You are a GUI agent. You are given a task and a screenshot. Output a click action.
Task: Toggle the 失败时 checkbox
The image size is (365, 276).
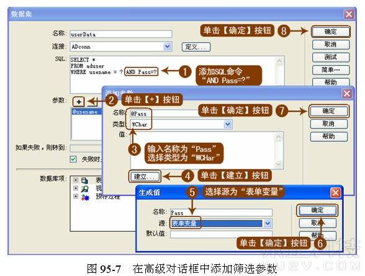(x=73, y=159)
